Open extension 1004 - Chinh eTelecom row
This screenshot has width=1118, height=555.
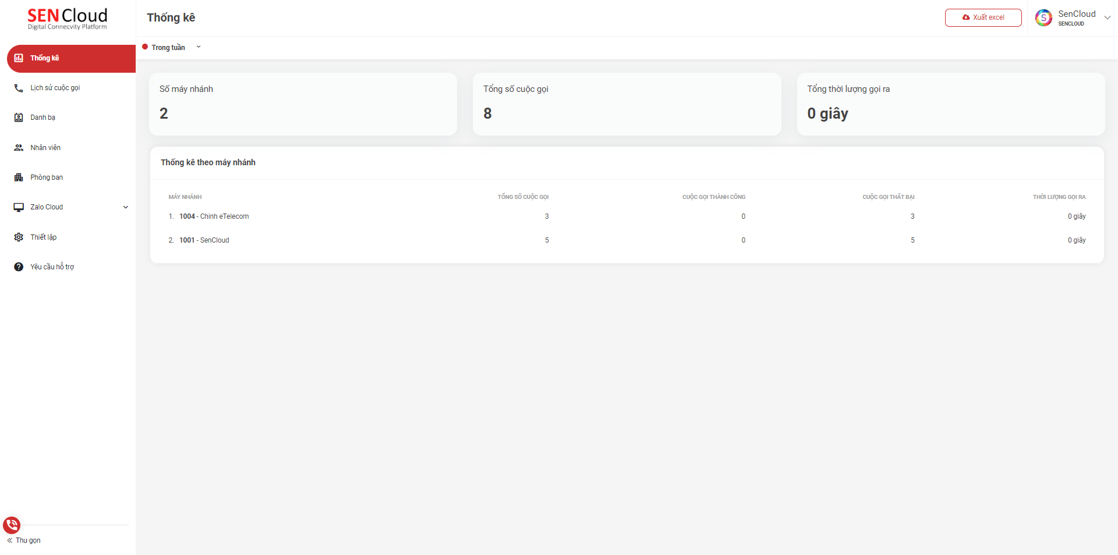tap(214, 216)
